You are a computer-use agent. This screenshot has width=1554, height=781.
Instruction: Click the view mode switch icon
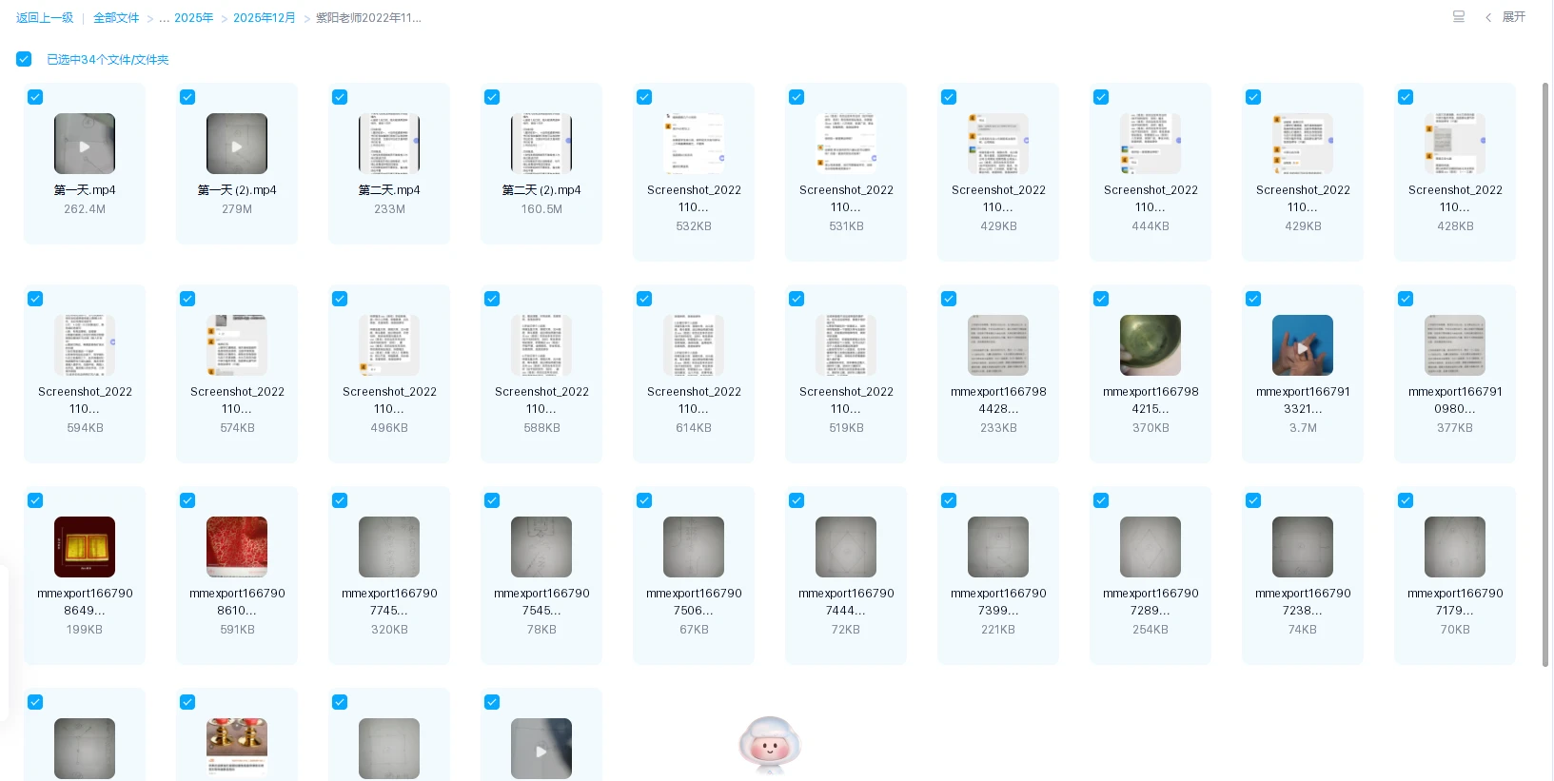tap(1458, 16)
